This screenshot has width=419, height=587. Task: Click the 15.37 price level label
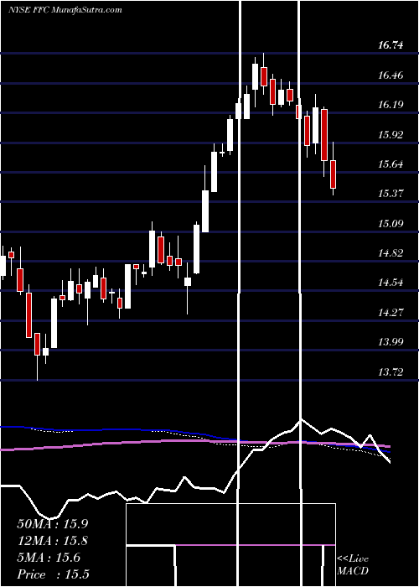(x=391, y=194)
